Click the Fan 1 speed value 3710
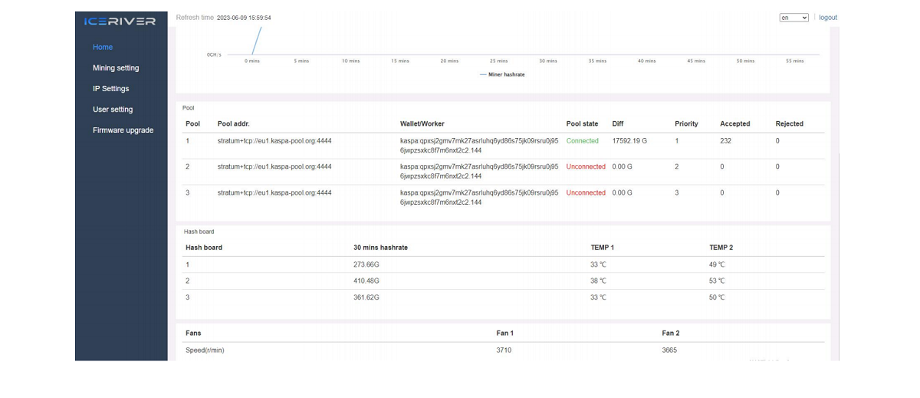This screenshot has width=920, height=398. coord(504,350)
